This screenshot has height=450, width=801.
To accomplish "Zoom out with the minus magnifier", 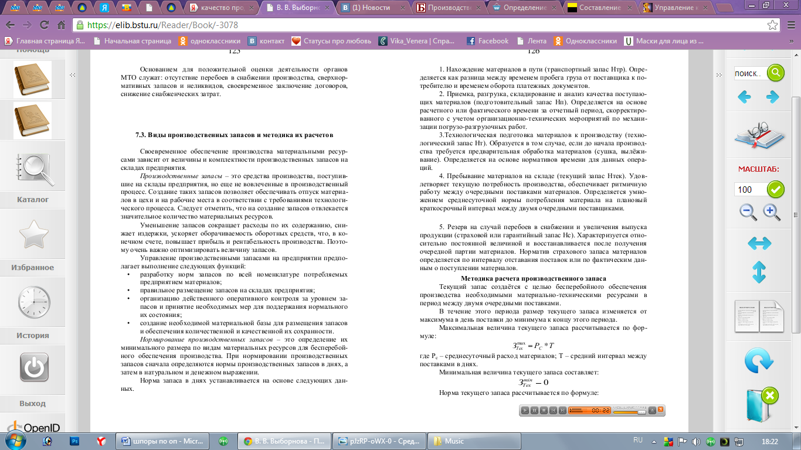I will [x=748, y=212].
